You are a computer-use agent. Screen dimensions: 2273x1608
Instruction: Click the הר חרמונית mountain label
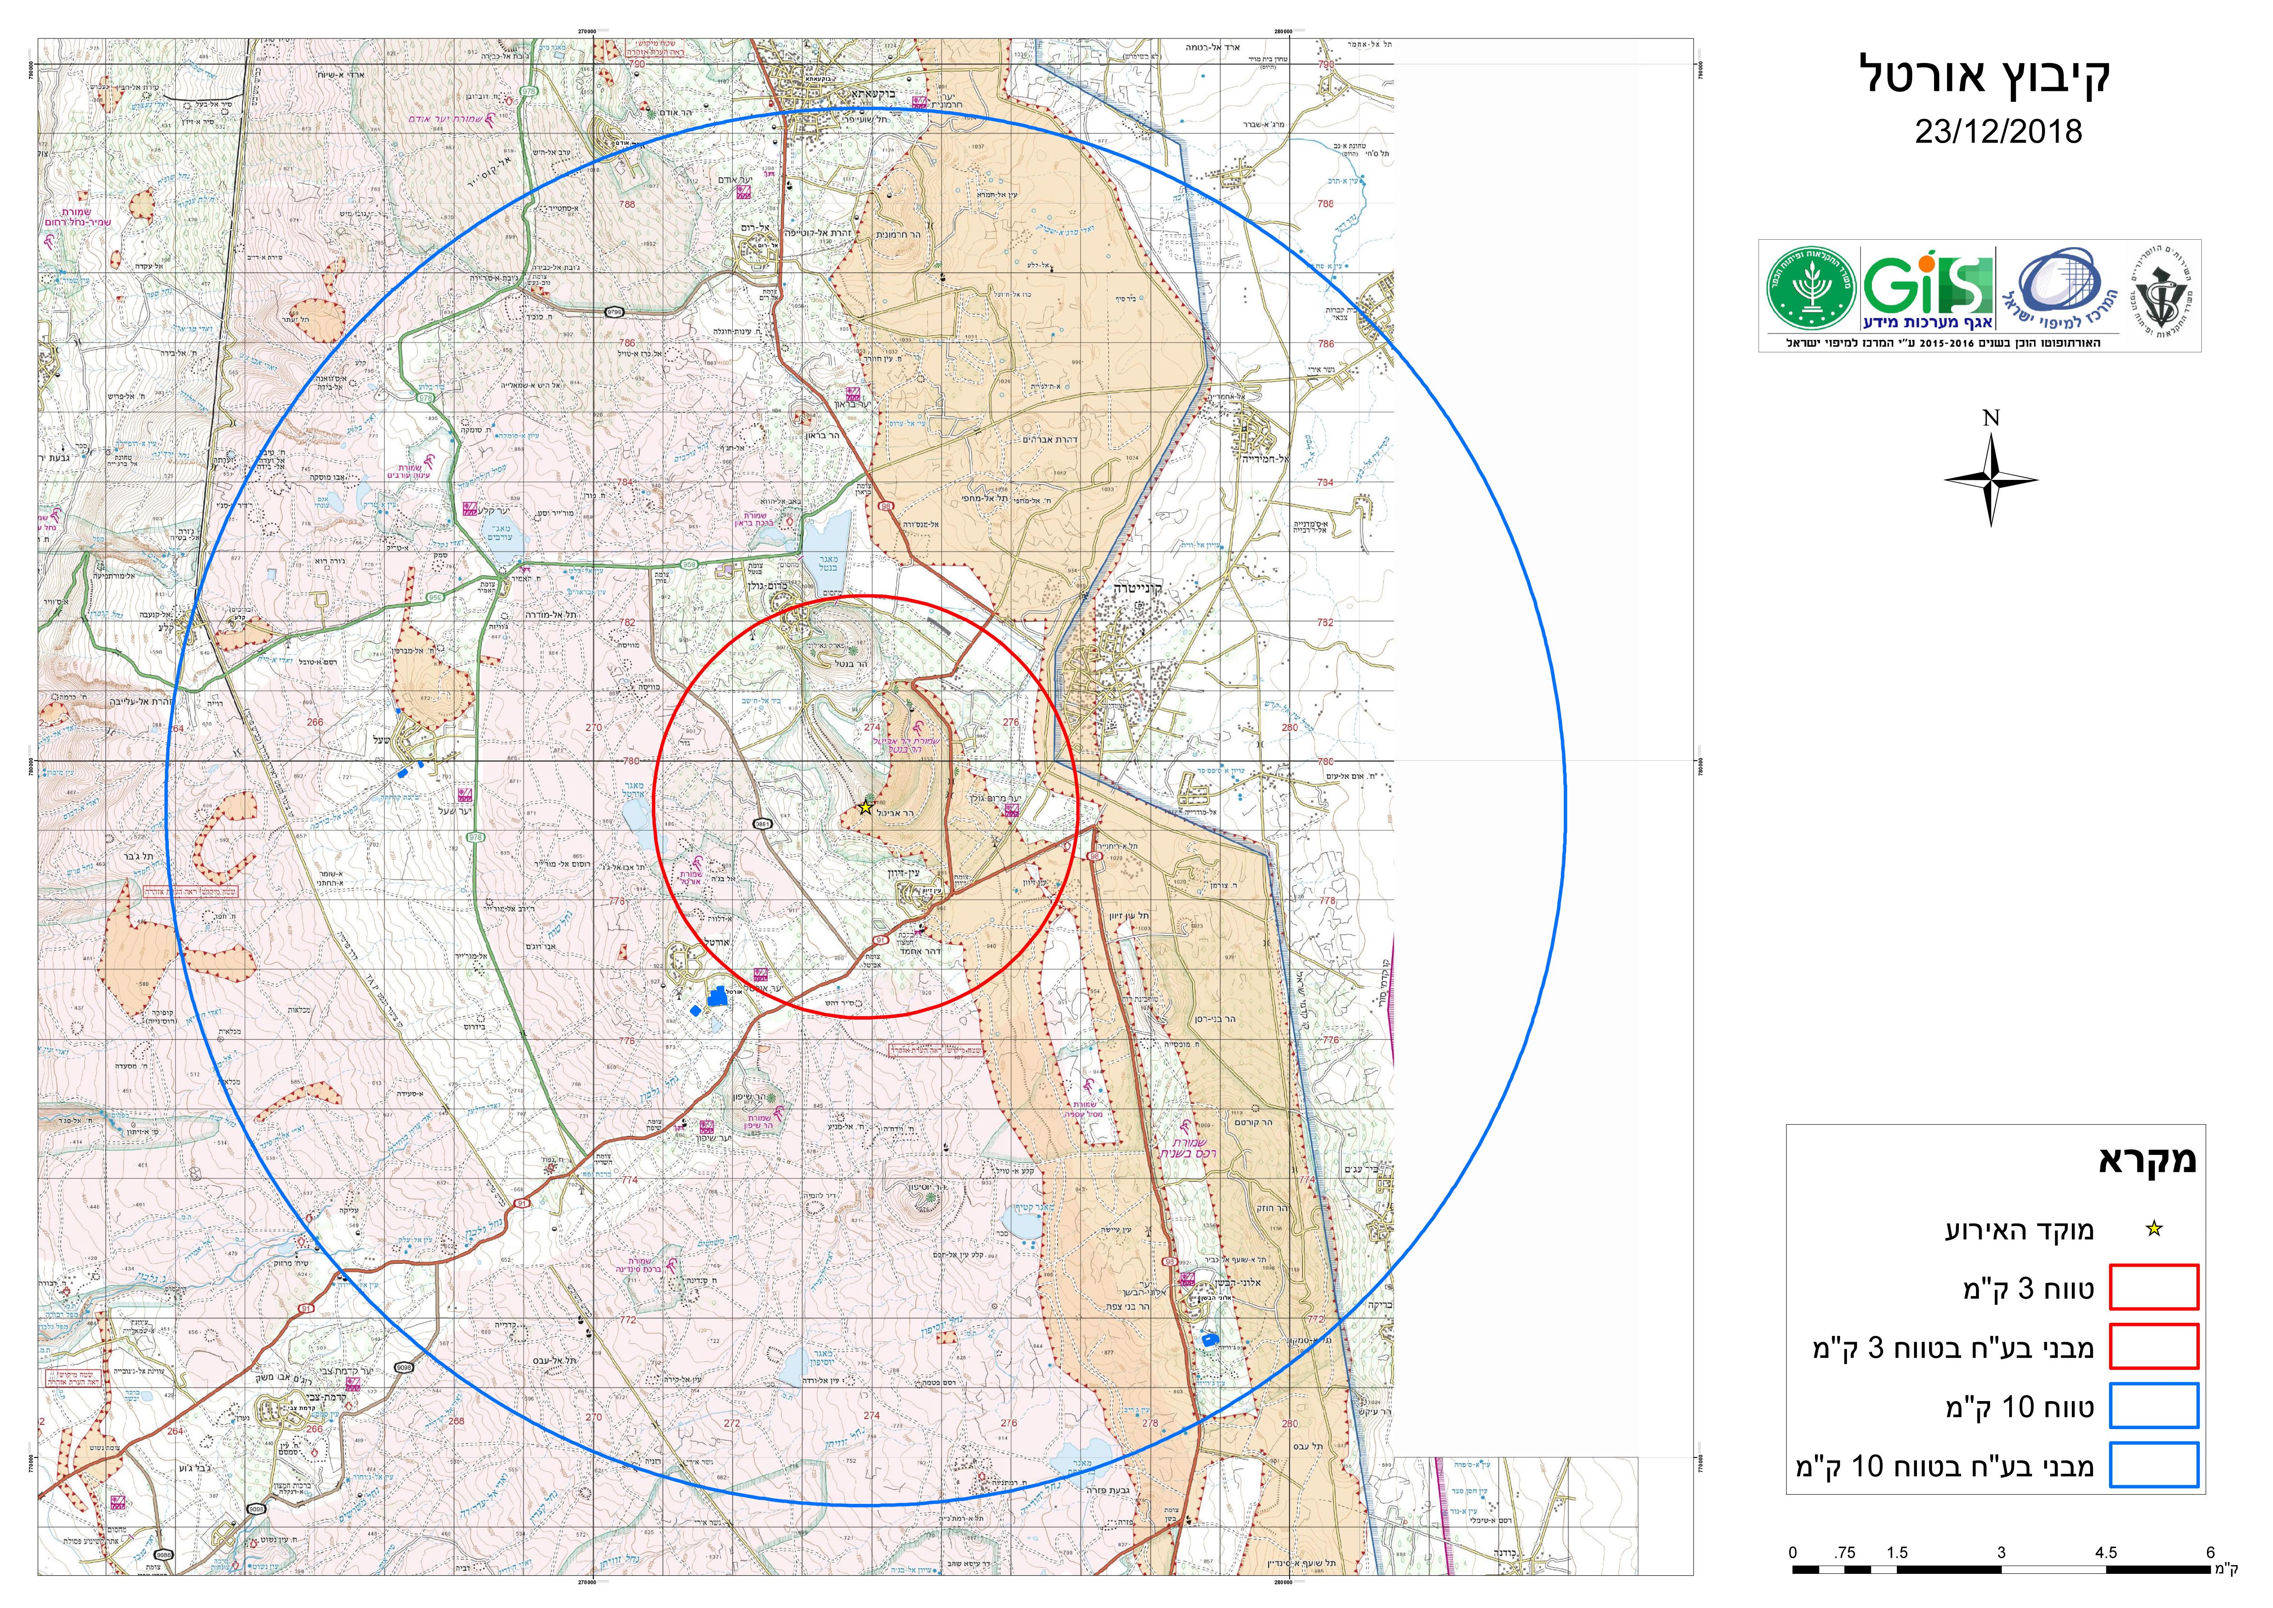(898, 234)
